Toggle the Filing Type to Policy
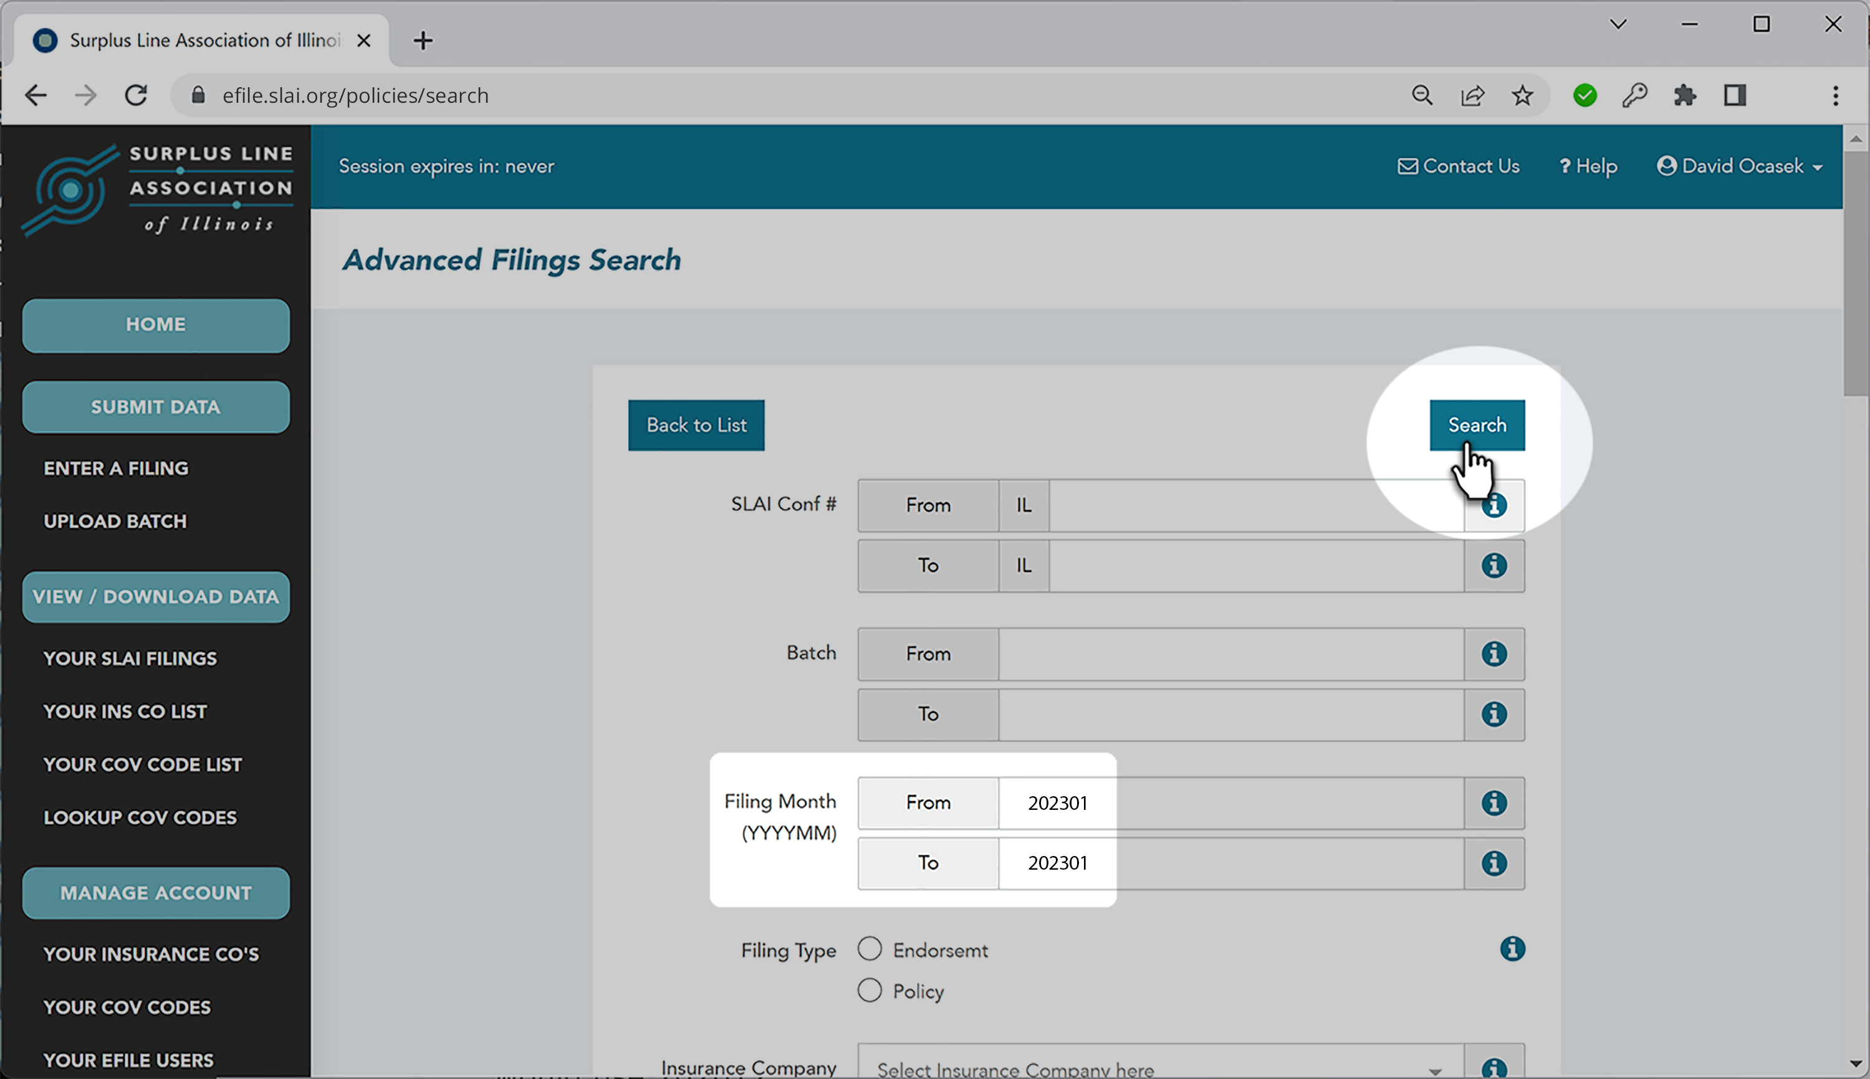This screenshot has height=1079, width=1870. click(871, 991)
